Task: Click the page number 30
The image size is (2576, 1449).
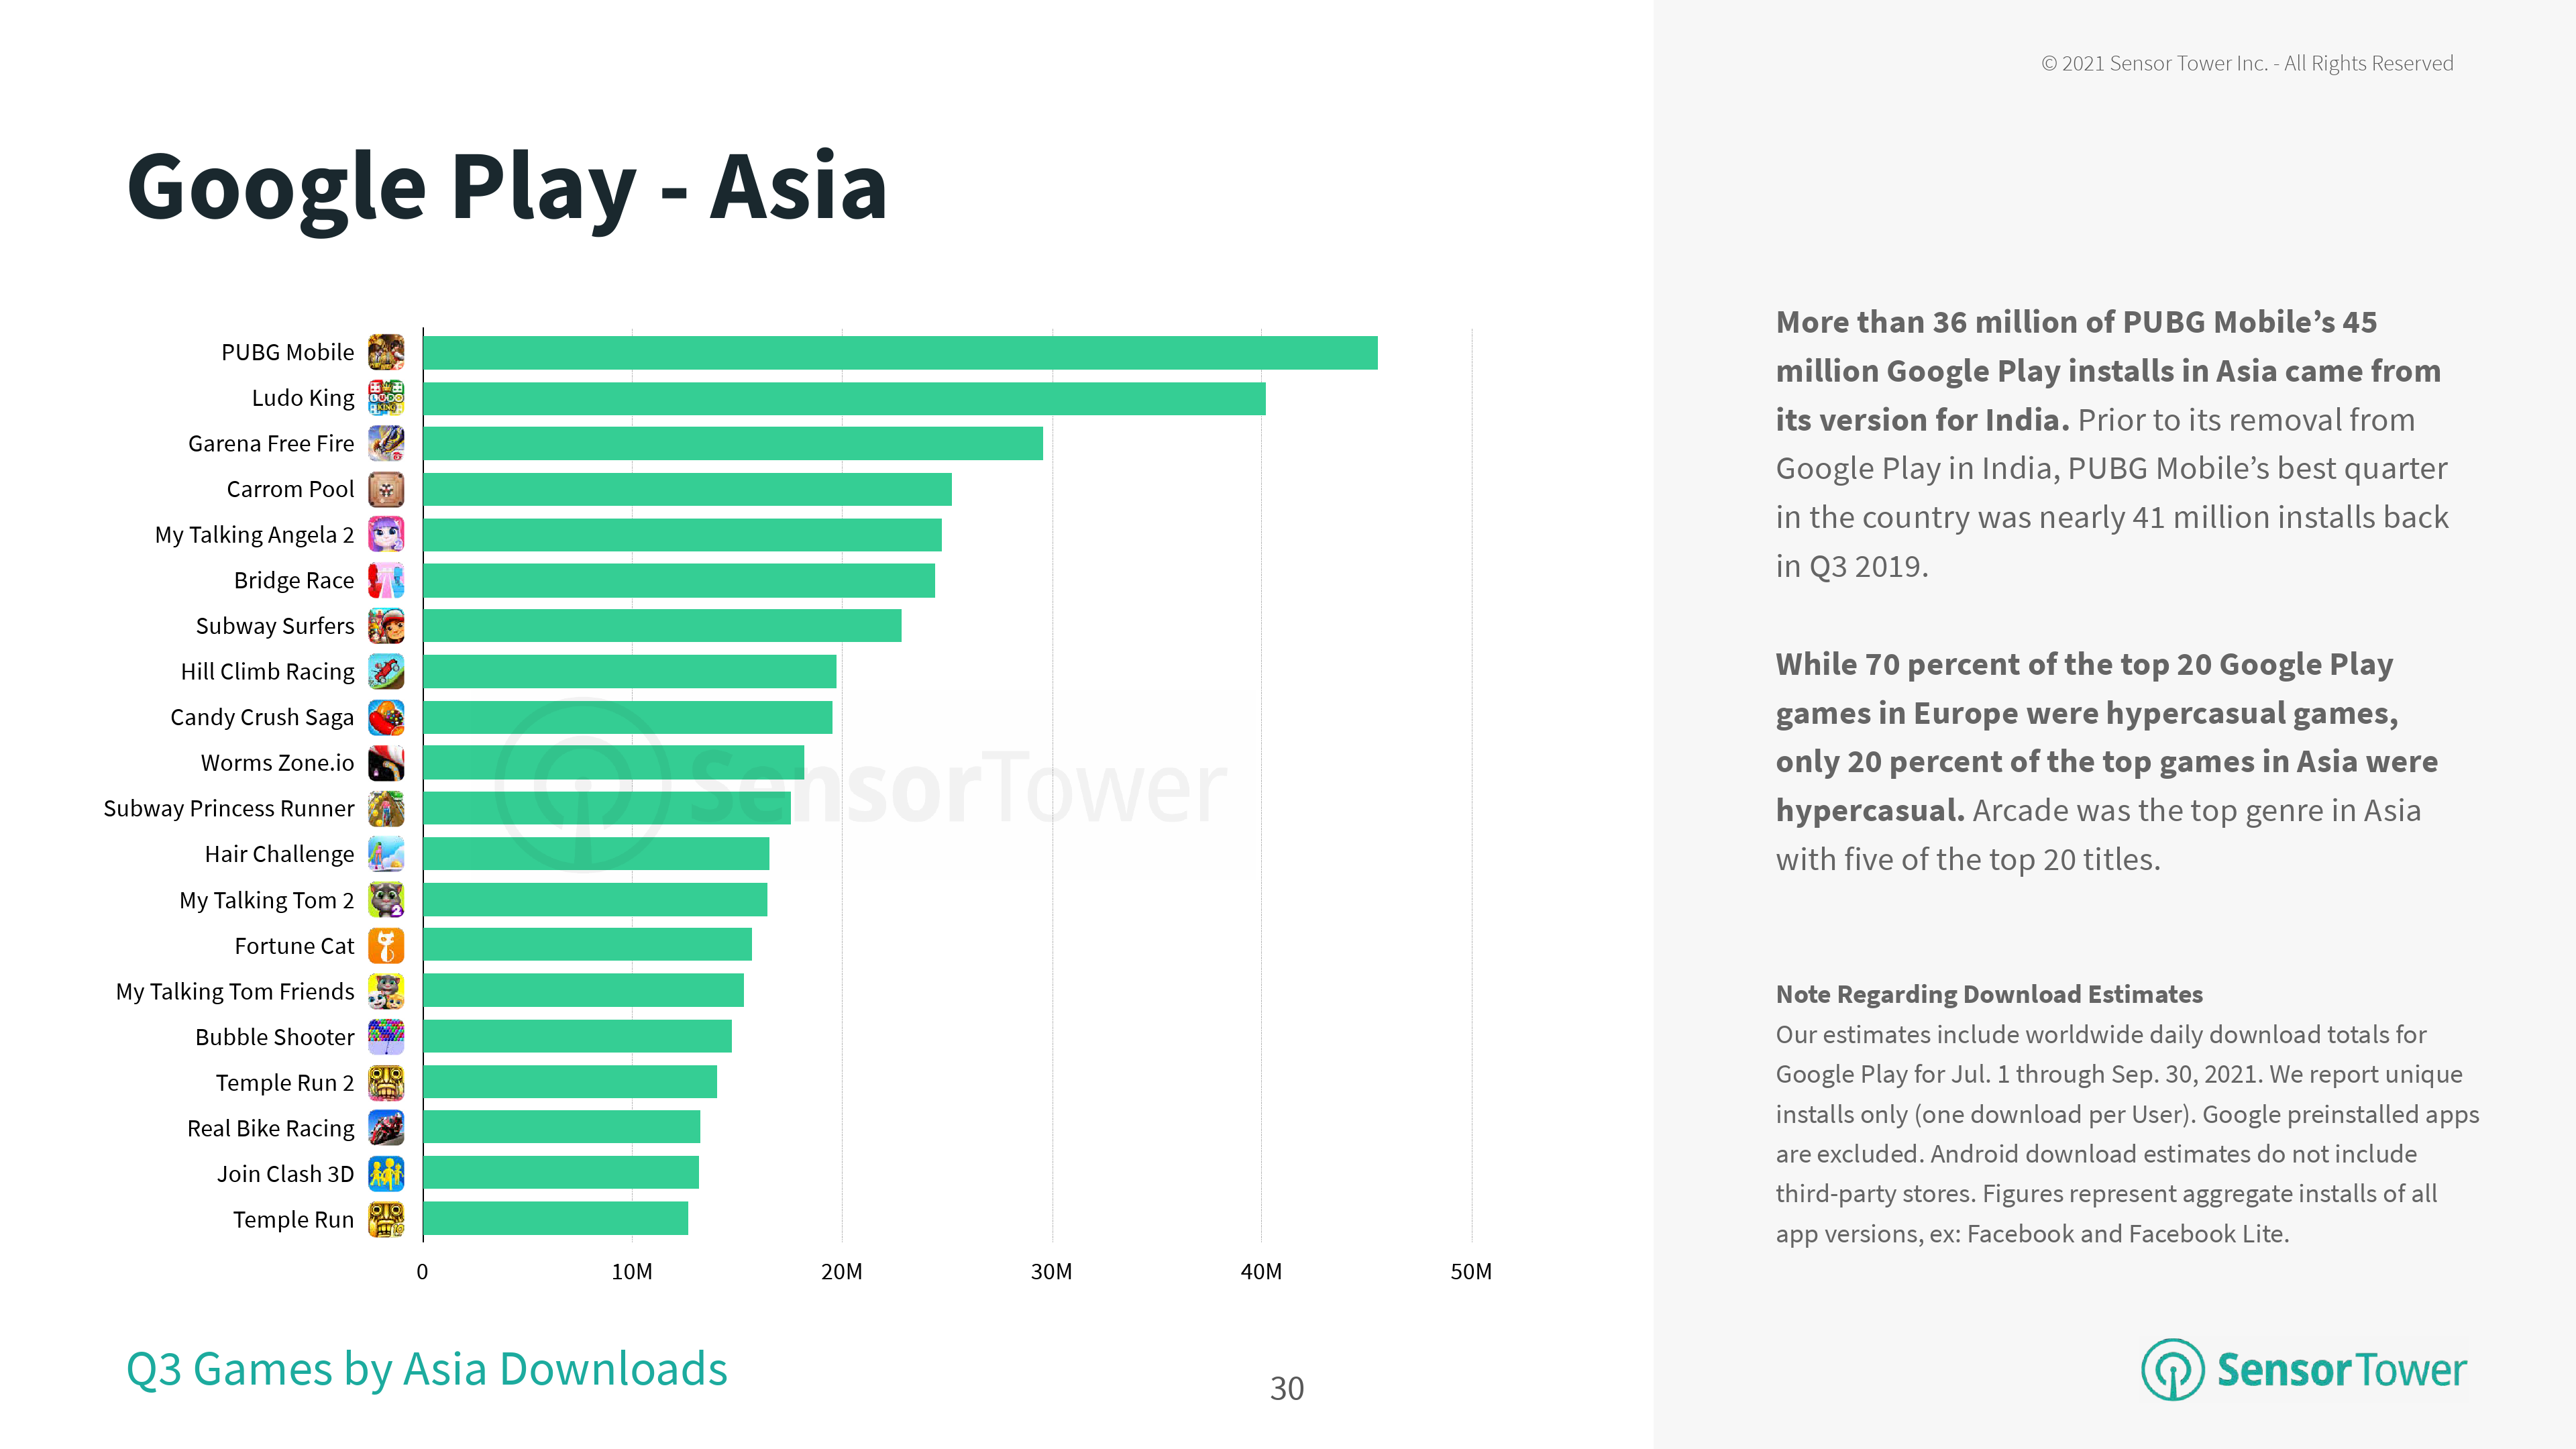Action: (x=1287, y=1388)
